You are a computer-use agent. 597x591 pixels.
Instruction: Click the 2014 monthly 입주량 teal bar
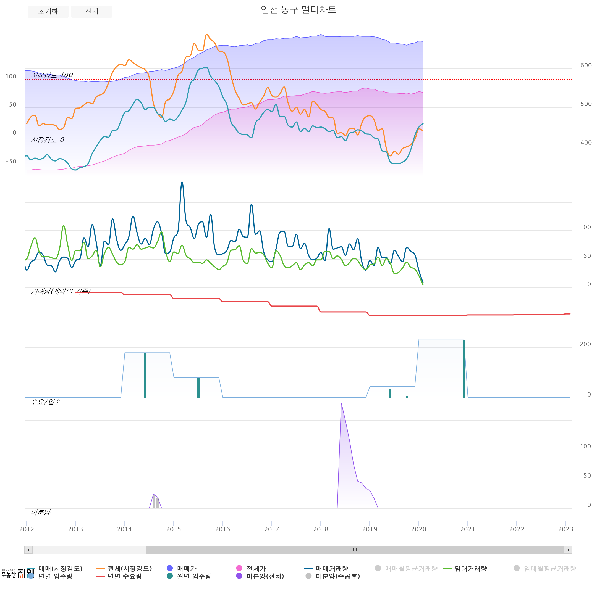pyautogui.click(x=145, y=376)
